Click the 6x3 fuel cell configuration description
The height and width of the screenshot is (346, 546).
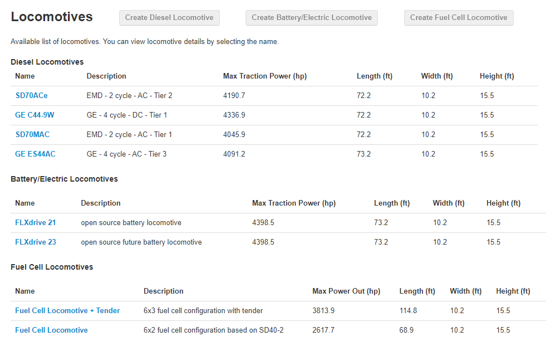point(203,310)
